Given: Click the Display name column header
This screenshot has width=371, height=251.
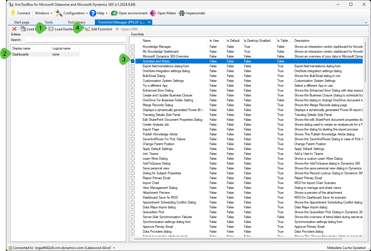Looking at the screenshot, I should coord(31,48).
